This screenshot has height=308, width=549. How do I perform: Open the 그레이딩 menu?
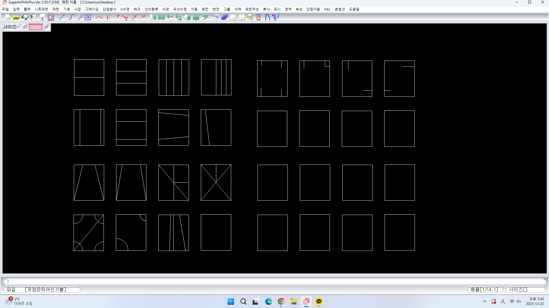point(92,9)
